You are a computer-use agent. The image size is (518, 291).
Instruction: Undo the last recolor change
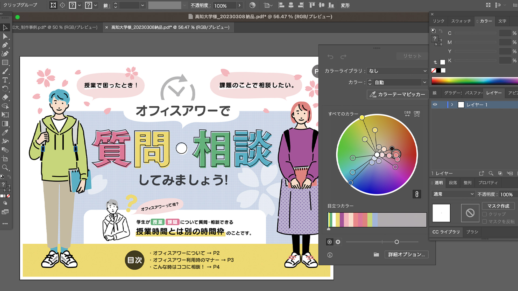tap(330, 57)
